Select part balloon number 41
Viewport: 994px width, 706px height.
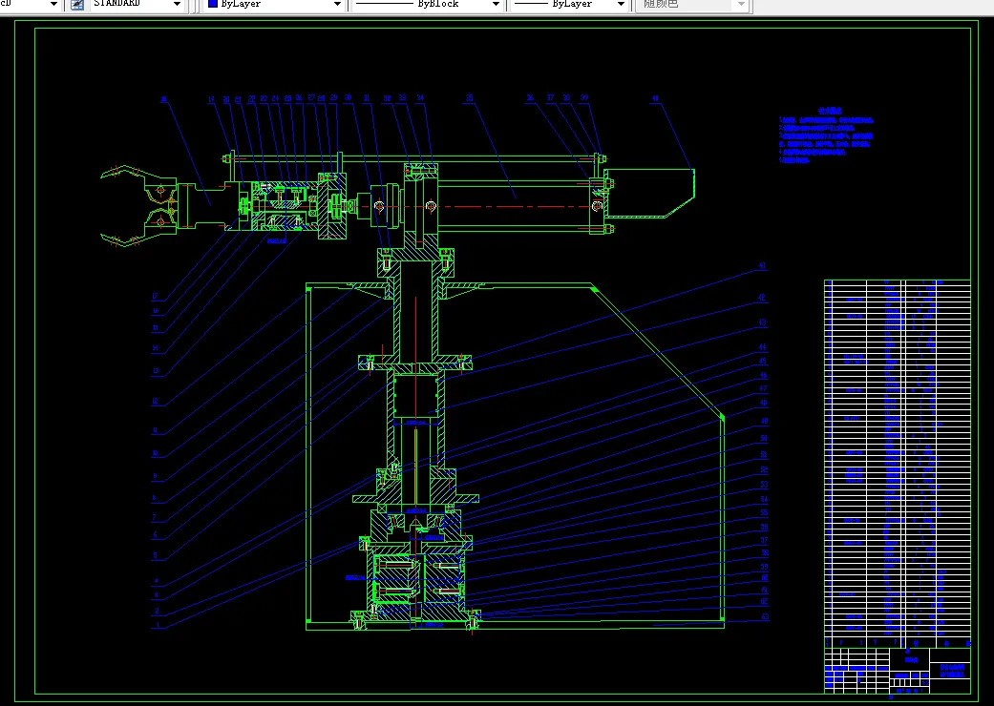(762, 265)
